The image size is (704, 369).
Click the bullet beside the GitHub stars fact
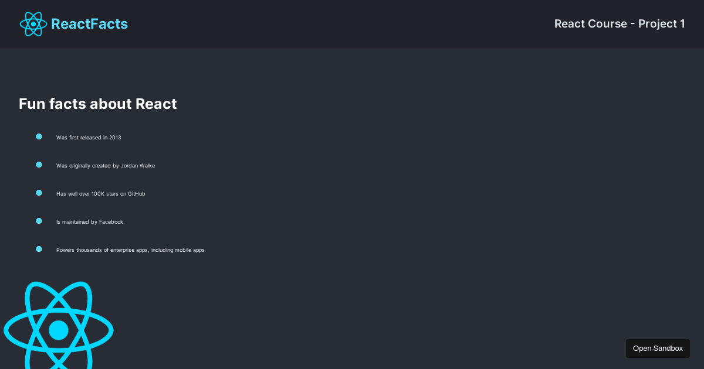[x=39, y=192]
